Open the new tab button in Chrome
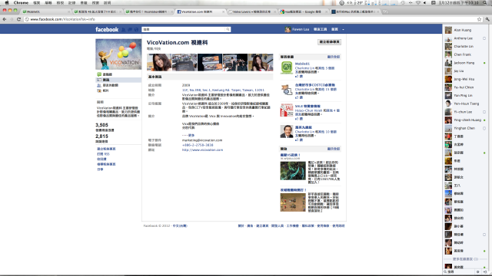 coord(385,11)
